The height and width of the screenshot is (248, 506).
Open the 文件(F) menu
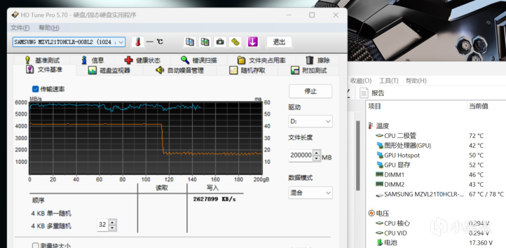(x=20, y=27)
